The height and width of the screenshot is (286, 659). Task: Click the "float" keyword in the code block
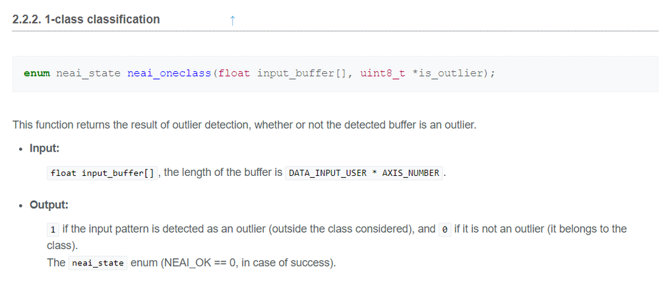pyautogui.click(x=234, y=72)
